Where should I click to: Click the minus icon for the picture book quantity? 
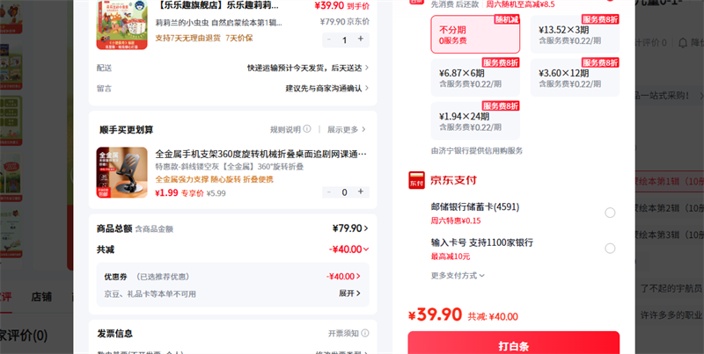(x=329, y=40)
